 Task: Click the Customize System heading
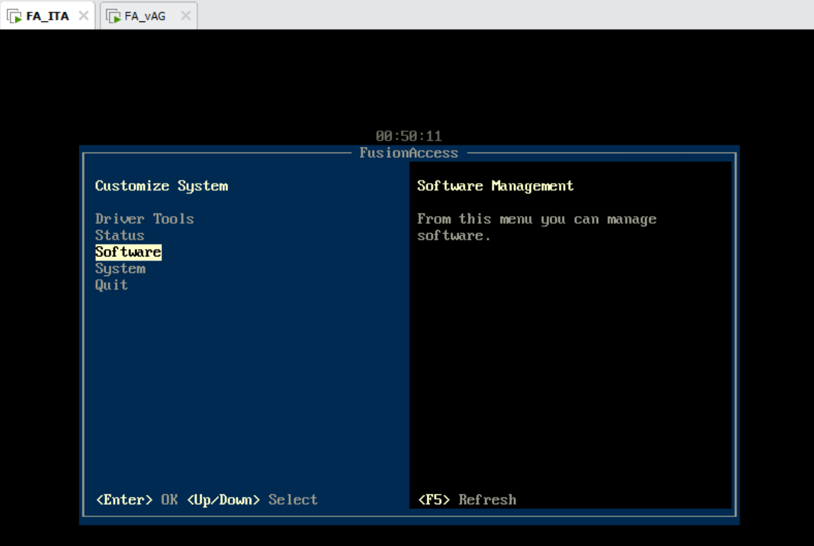[x=161, y=186]
